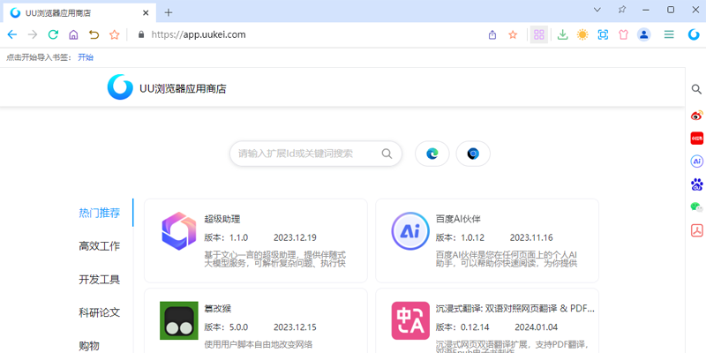
Task: Open the green downloads icon
Action: 562,34
